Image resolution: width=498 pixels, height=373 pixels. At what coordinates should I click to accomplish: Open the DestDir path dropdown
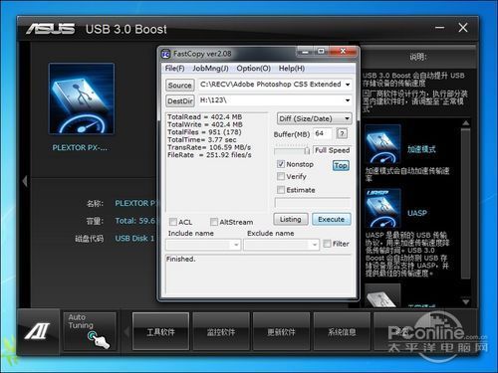click(348, 100)
